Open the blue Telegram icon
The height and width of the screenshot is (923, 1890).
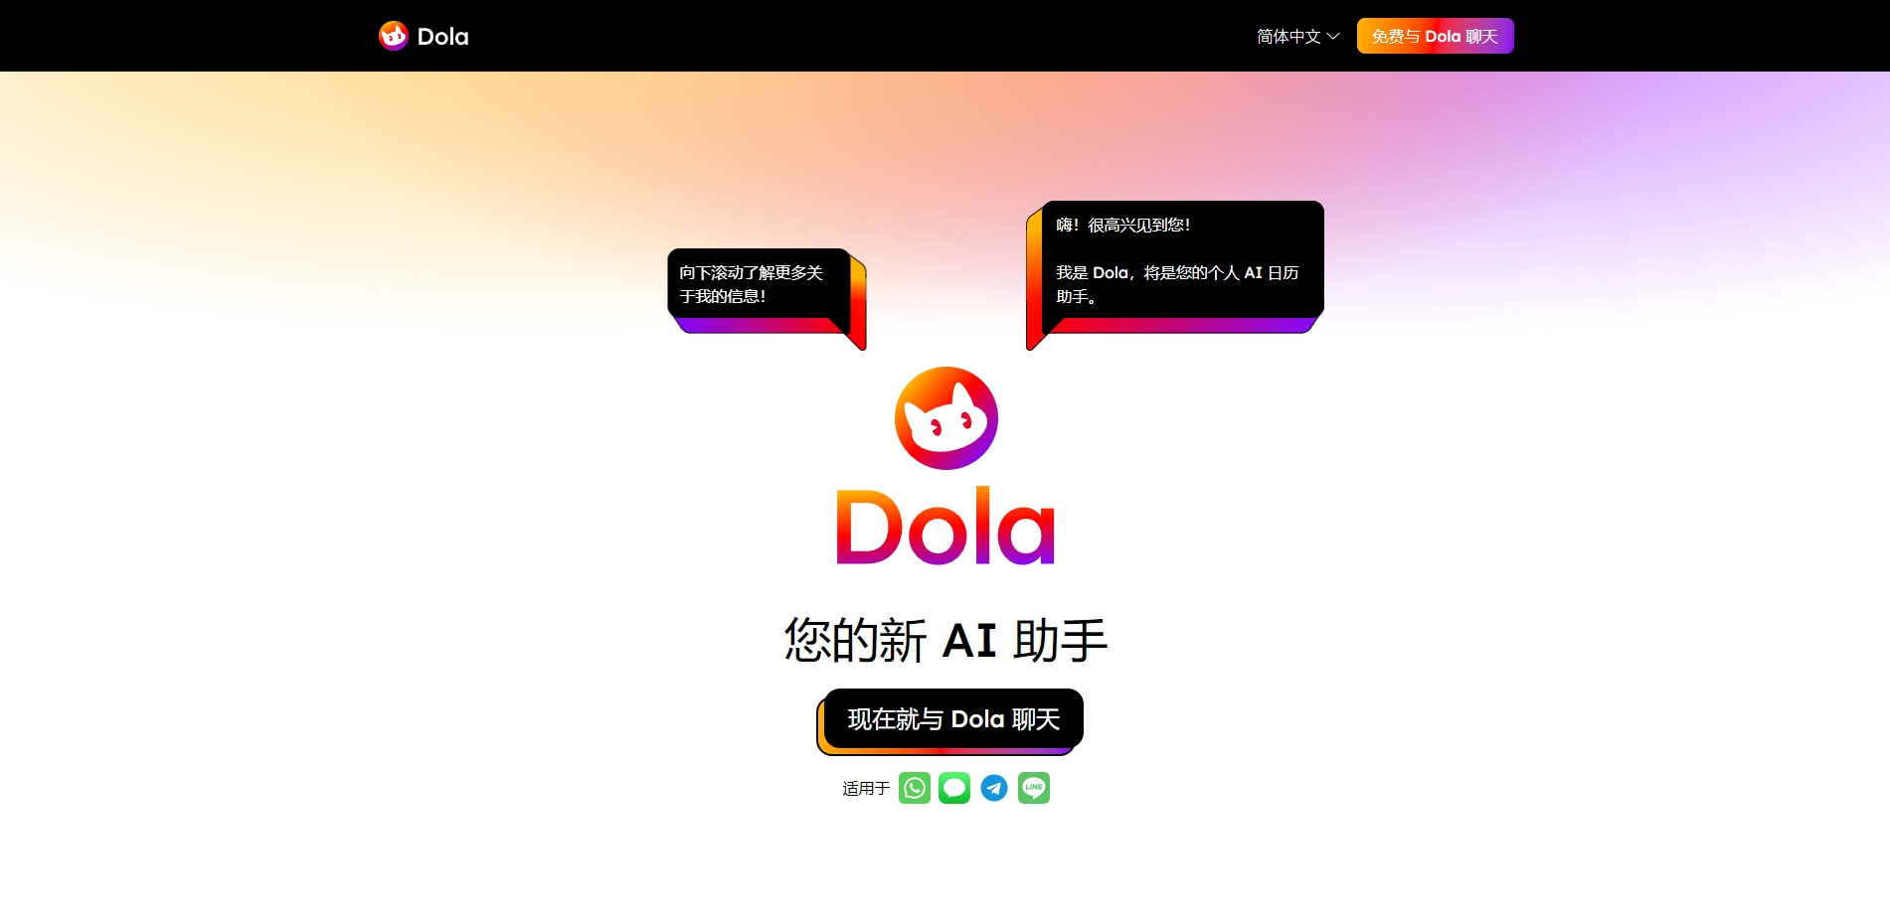pyautogui.click(x=994, y=788)
